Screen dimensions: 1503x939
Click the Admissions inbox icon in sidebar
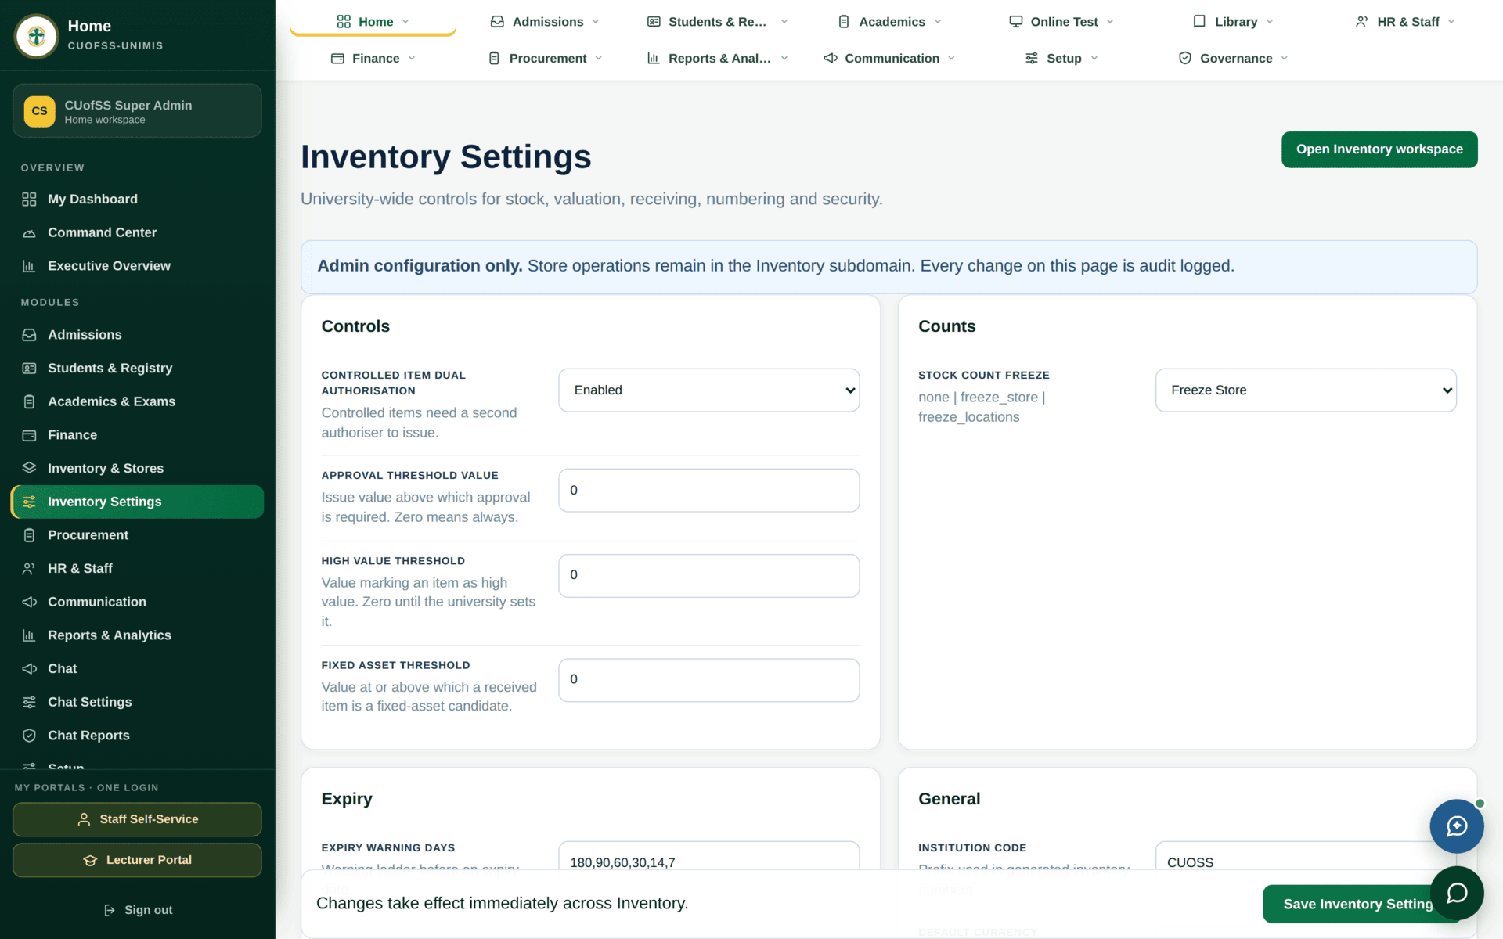tap(29, 335)
